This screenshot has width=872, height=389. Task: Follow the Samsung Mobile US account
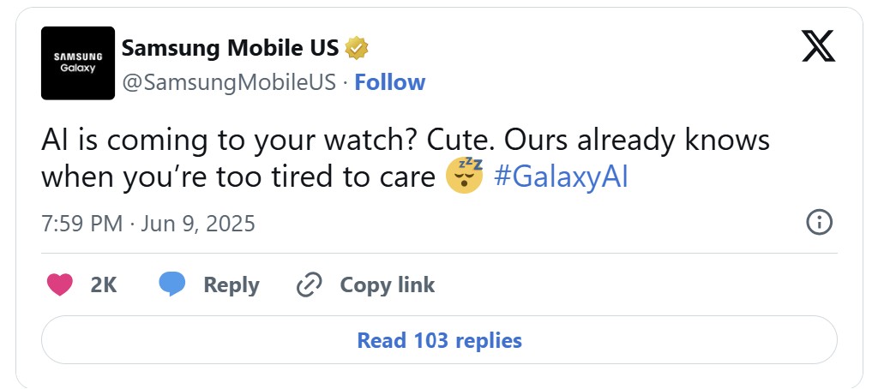tap(389, 82)
